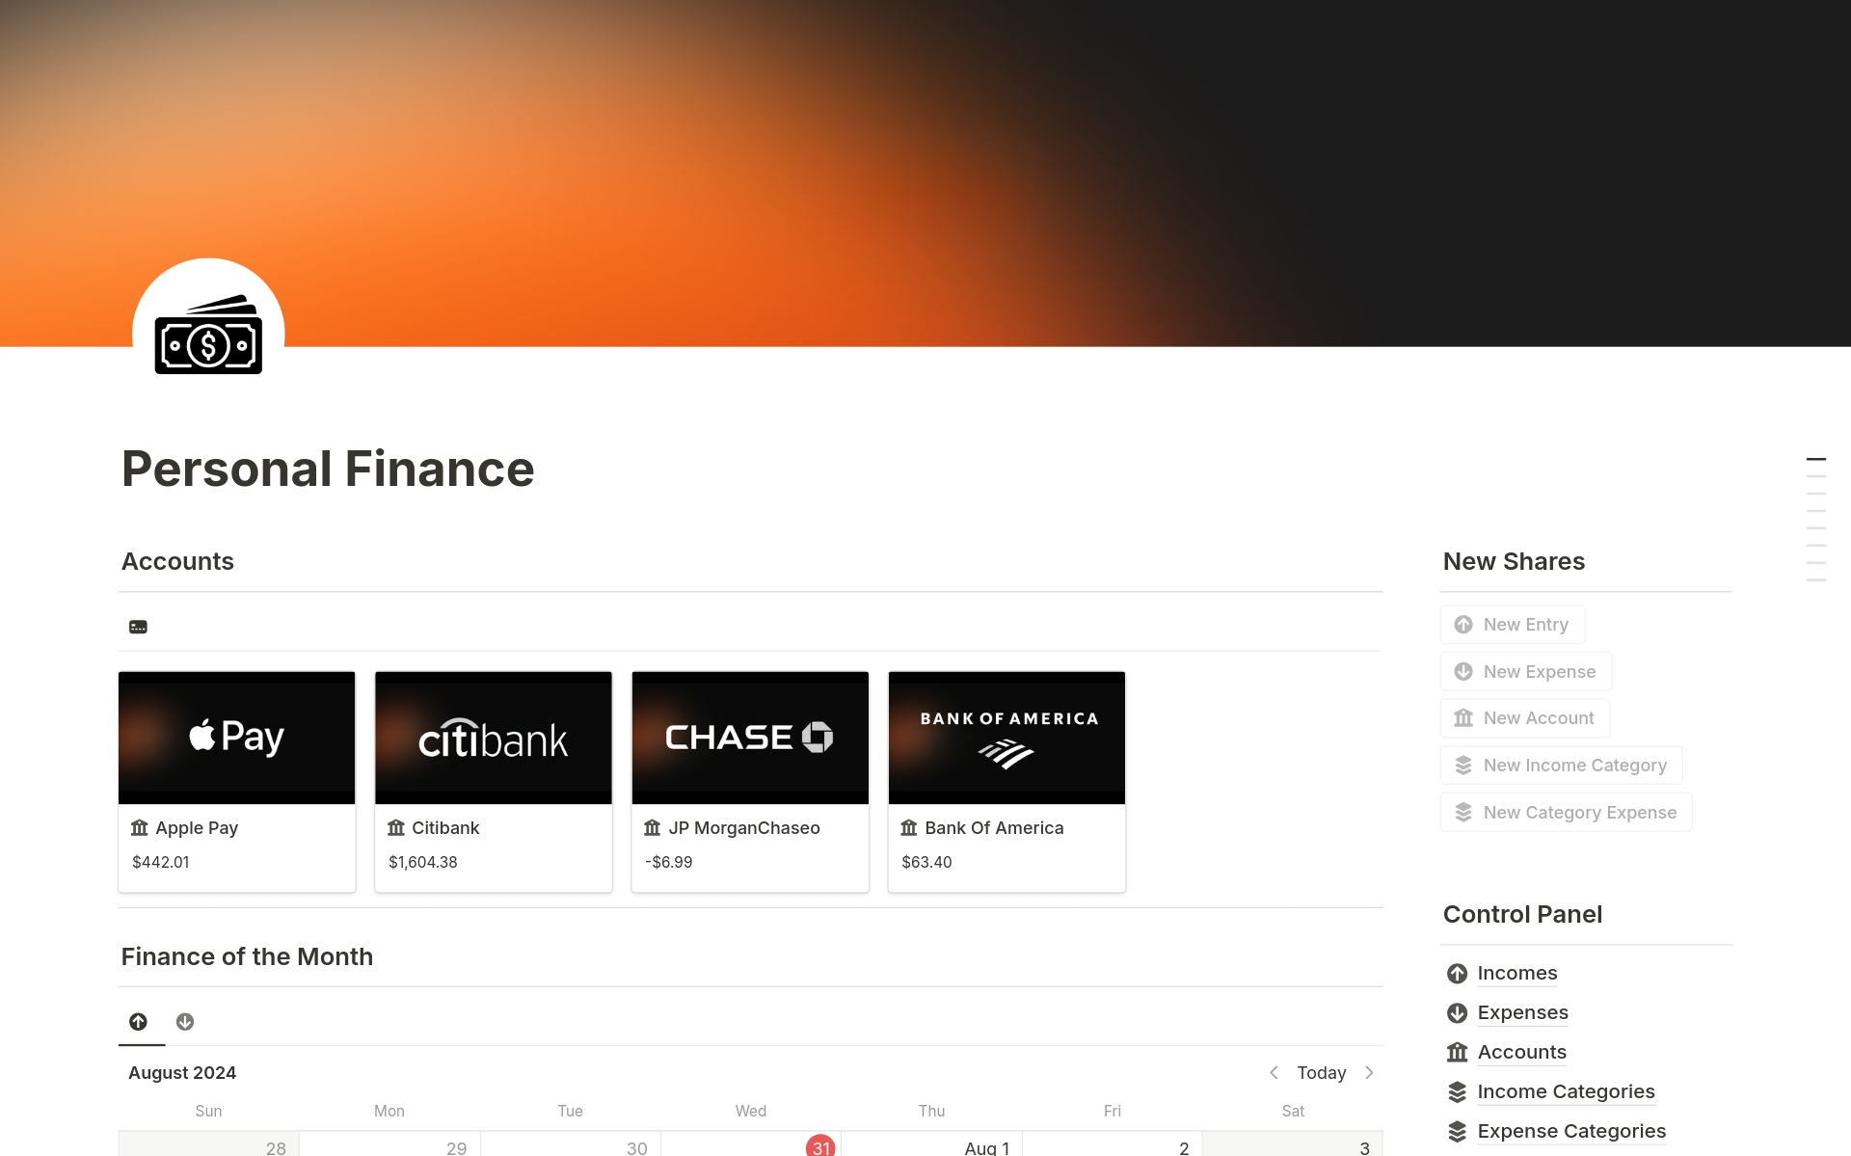Click the New Income Category icon
Image resolution: width=1851 pixels, height=1156 pixels.
click(x=1464, y=764)
